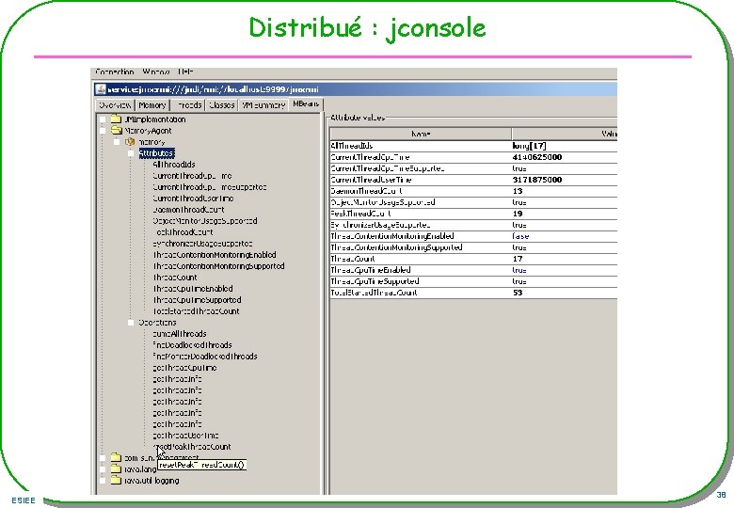Click the Java icon in the window title bar
This screenshot has height=508, width=734.
[100, 88]
